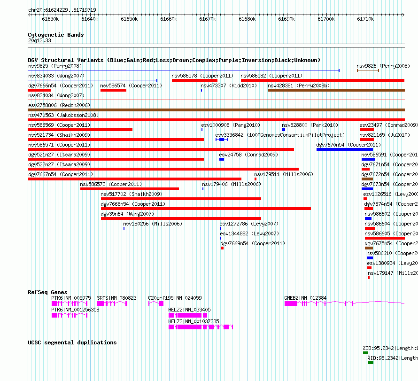Click the nsv428381 (Perry2008b) brown bar
This screenshot has width=418, height=381.
(336, 90)
